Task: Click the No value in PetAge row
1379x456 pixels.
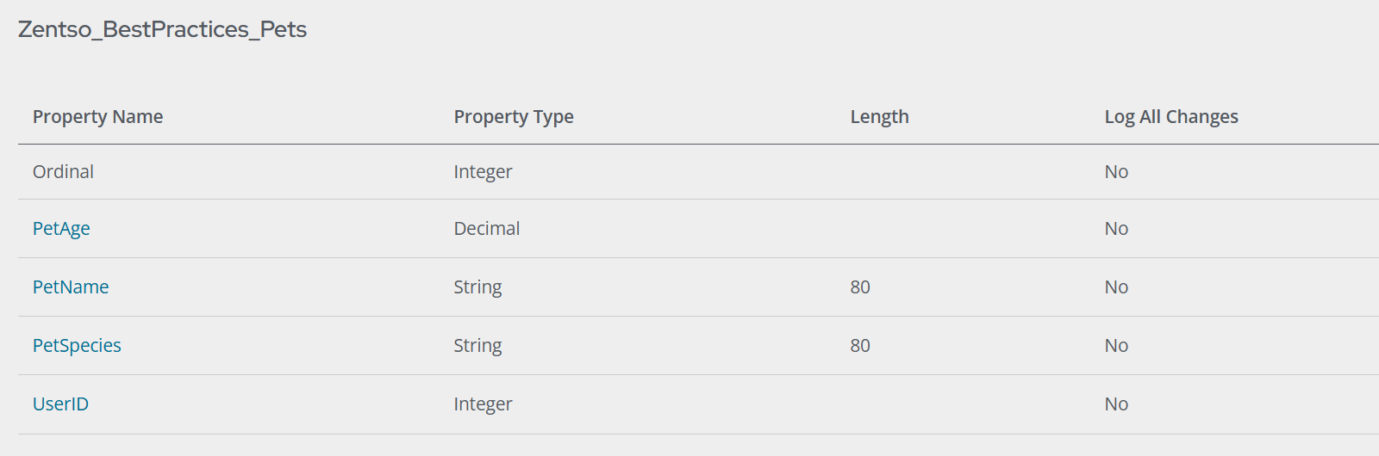Action: click(x=1115, y=229)
